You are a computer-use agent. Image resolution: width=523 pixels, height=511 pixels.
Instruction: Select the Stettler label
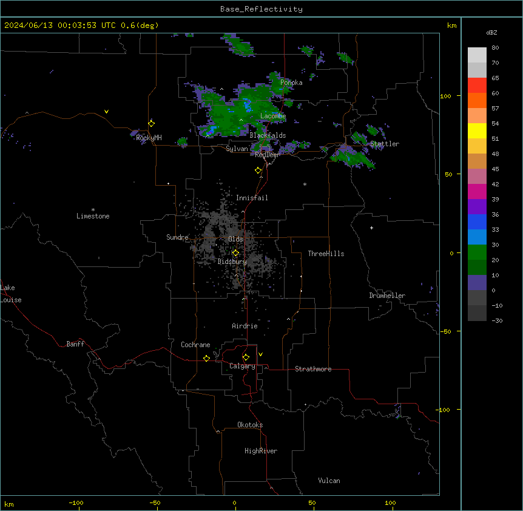click(385, 144)
